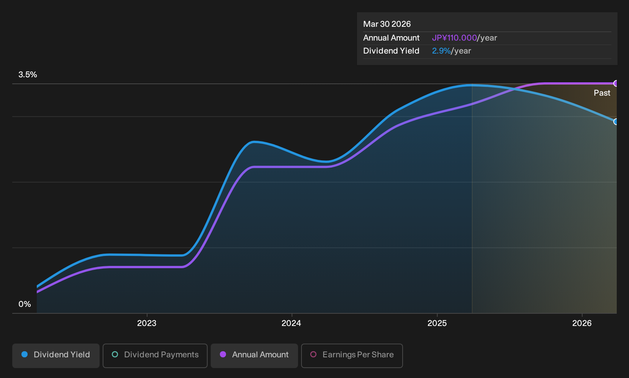The width and height of the screenshot is (629, 378).
Task: Enable the Earnings Per Share series
Action: coord(352,355)
